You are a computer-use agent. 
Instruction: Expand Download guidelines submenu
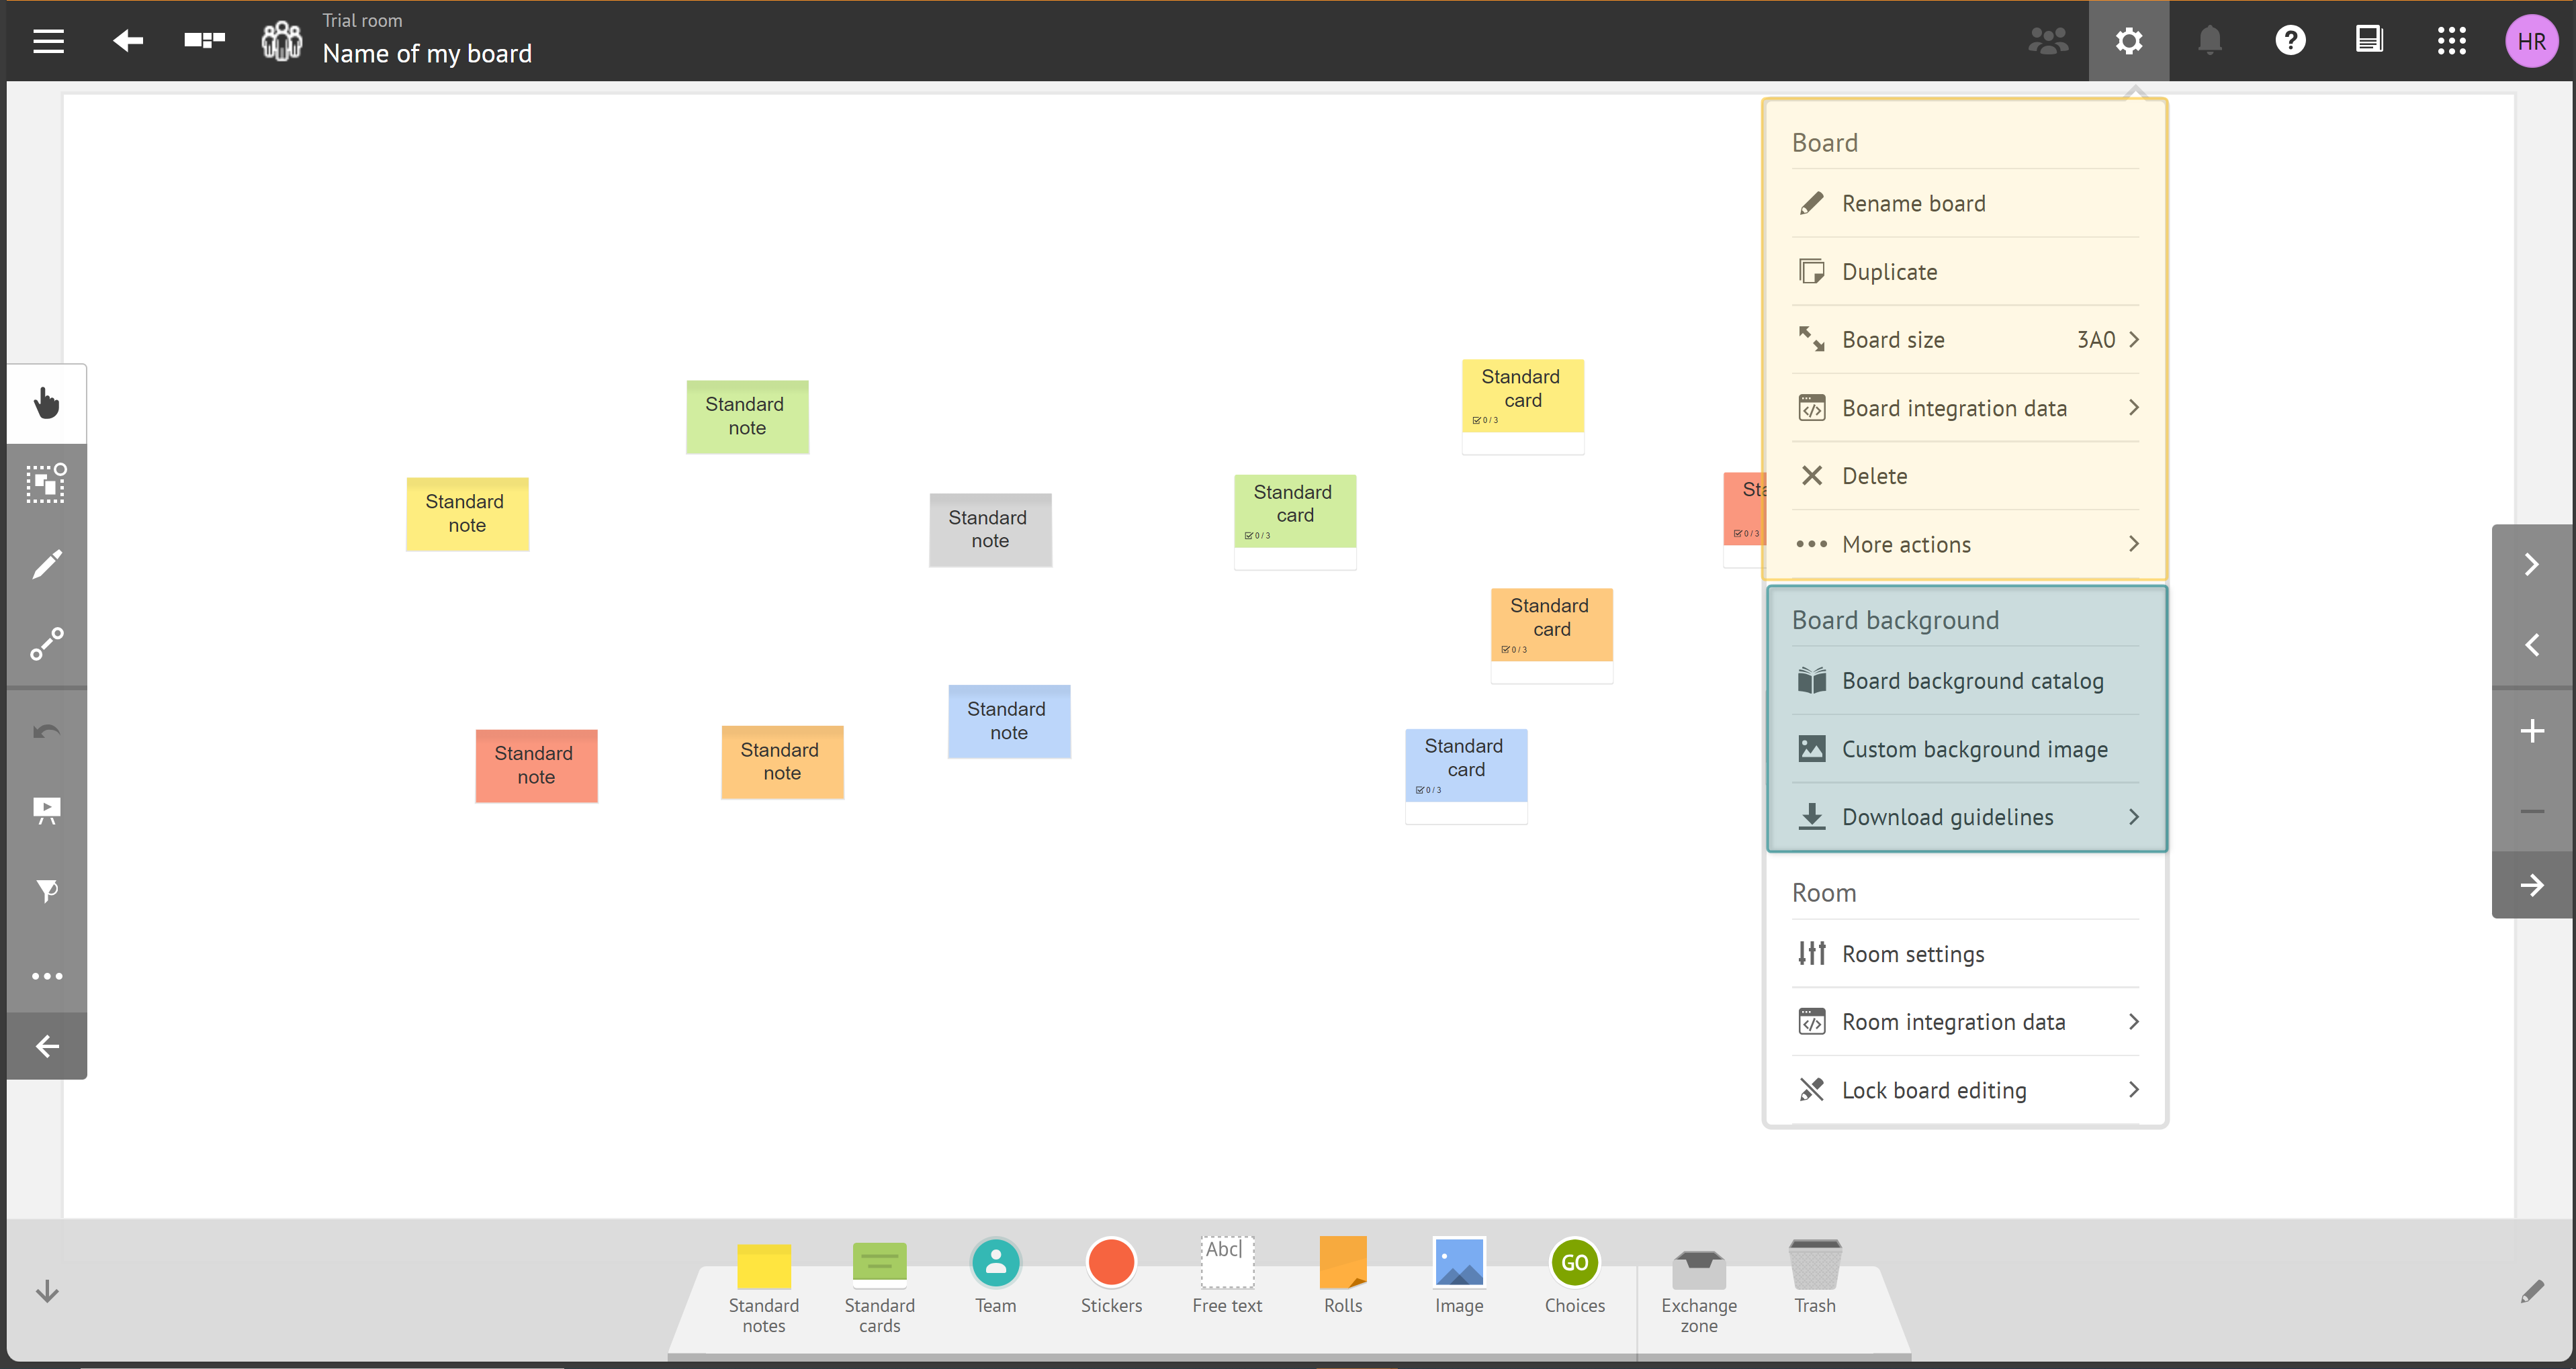(1966, 817)
